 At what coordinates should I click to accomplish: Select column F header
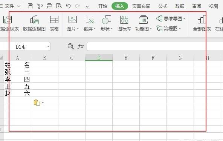[153, 58]
